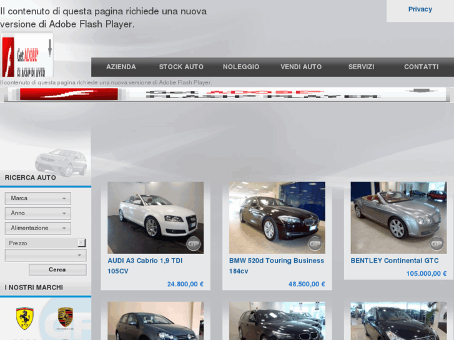
Task: Go to CONTATTI page
Action: (422, 67)
